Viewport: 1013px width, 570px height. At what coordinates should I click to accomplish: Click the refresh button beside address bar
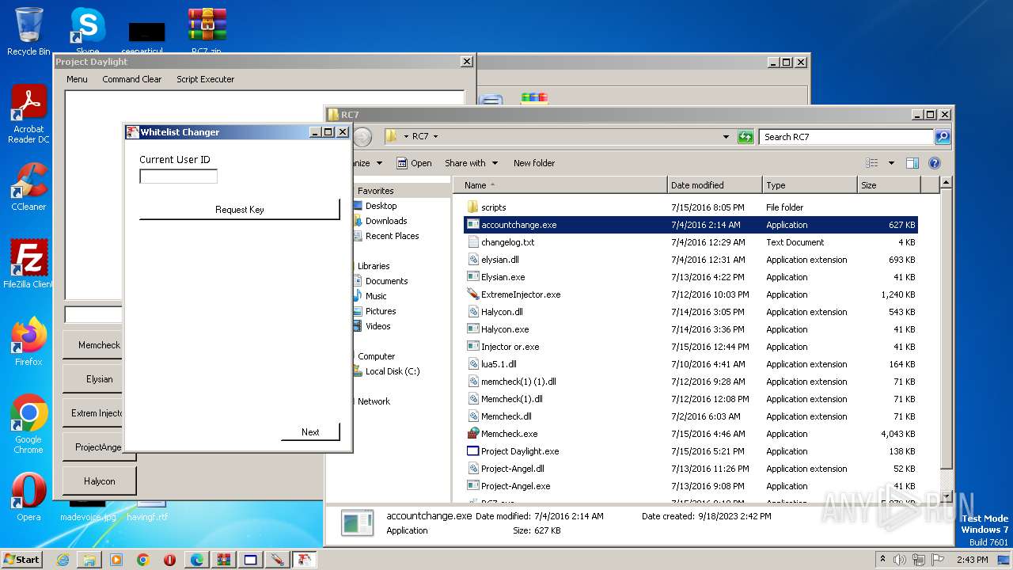point(746,137)
